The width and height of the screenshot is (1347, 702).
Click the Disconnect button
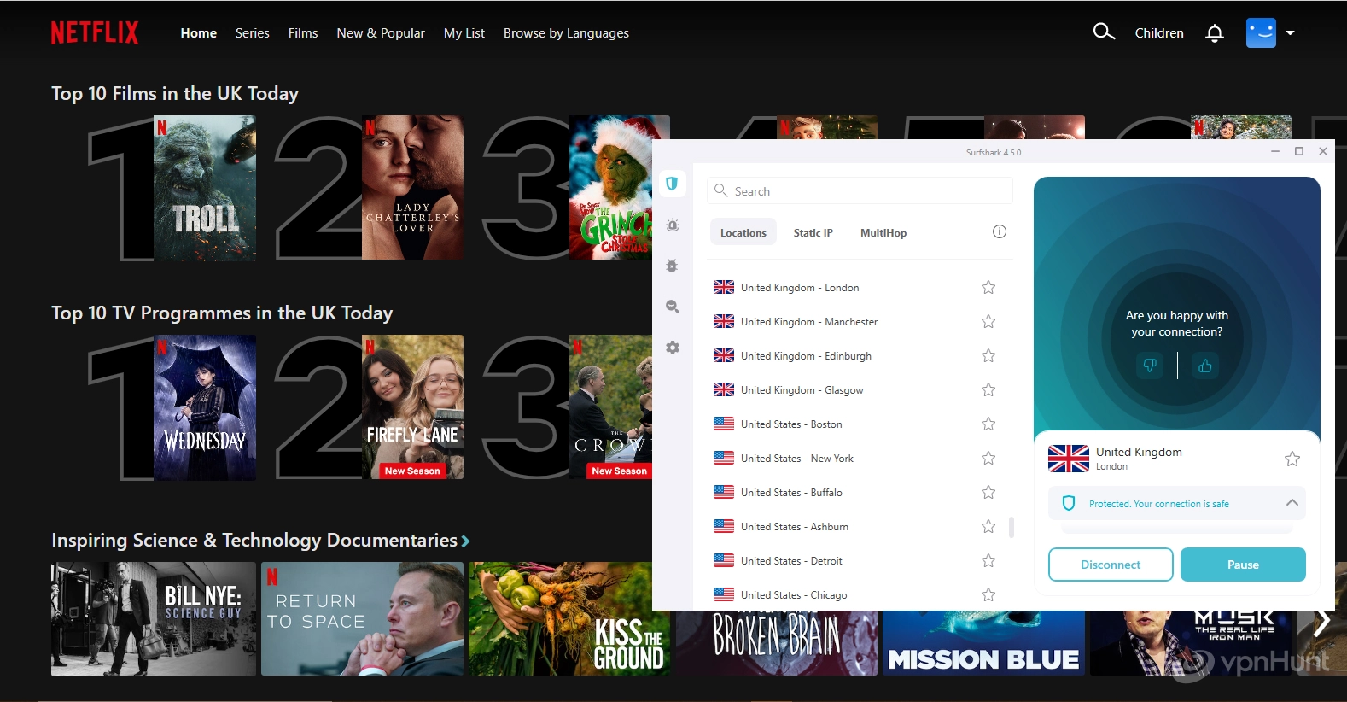(x=1111, y=565)
